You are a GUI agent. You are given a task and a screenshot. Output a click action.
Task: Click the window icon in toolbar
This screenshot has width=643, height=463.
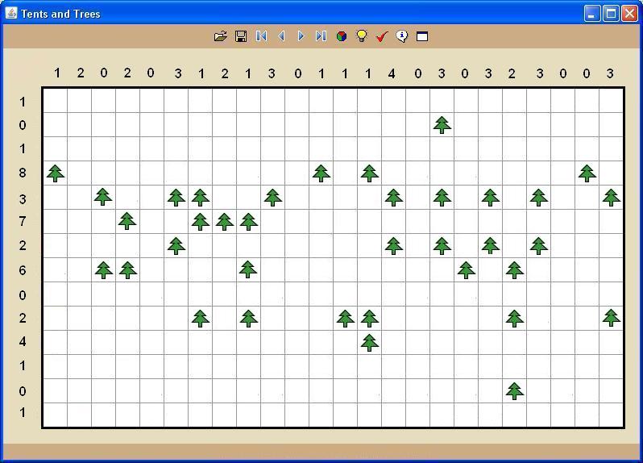[x=422, y=36]
